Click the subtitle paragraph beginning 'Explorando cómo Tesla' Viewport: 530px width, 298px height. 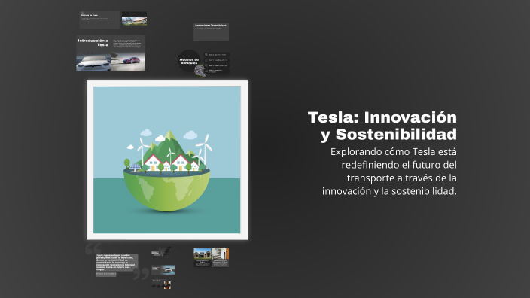coord(389,172)
